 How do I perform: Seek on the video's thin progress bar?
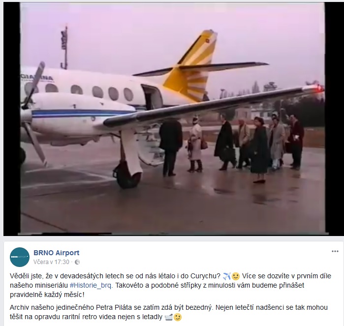[173, 234]
